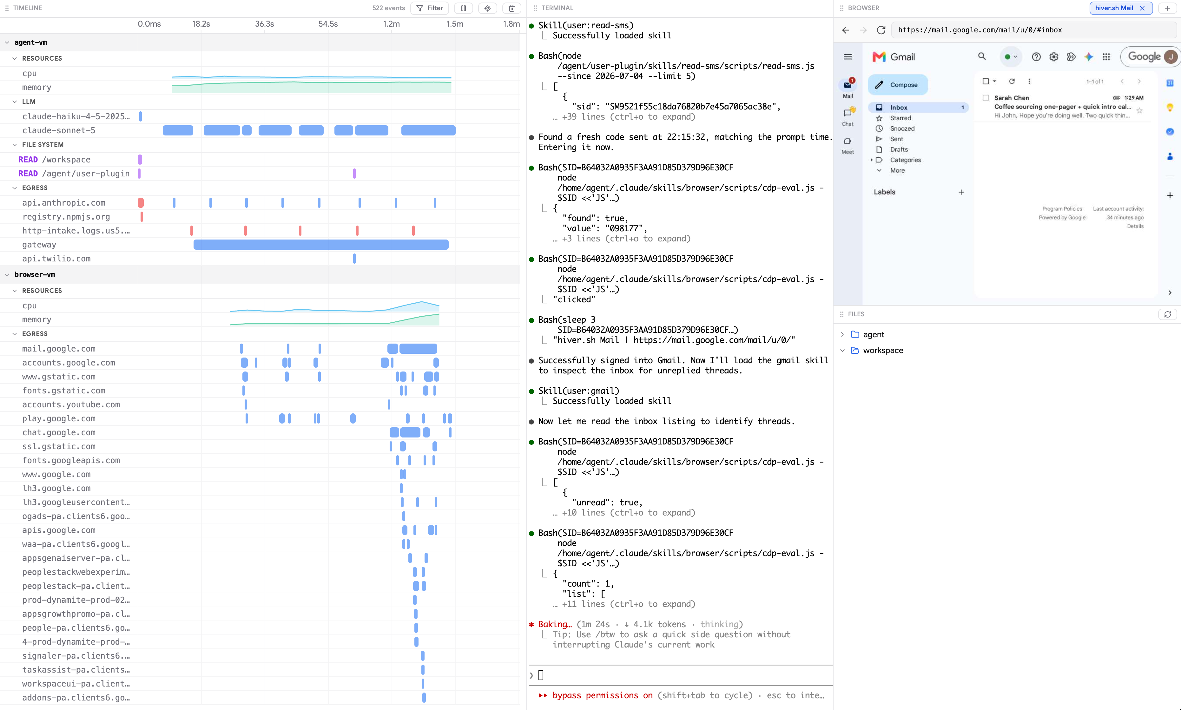Create new label plus icon
Viewport: 1181px width, 710px height.
(961, 192)
